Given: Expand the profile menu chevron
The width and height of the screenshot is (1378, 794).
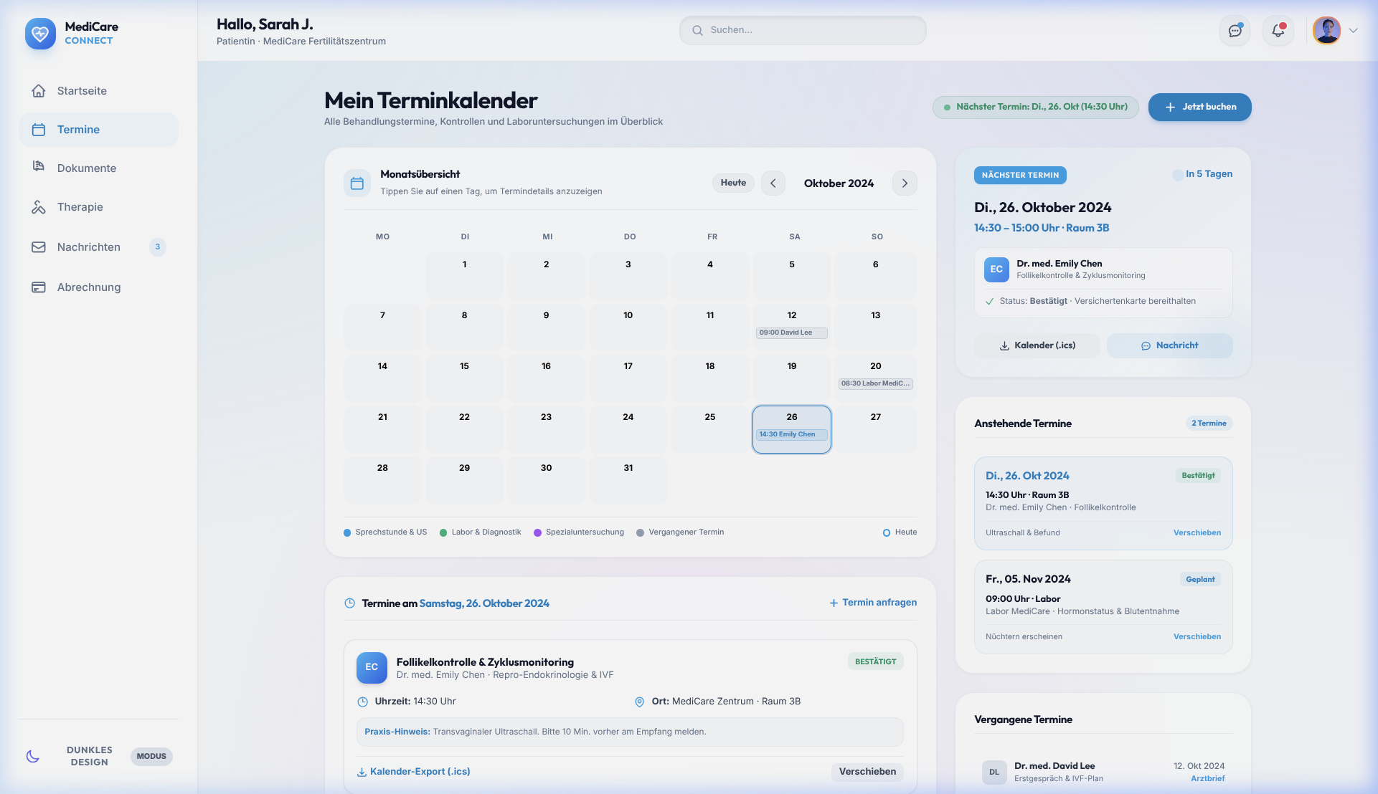Looking at the screenshot, I should tap(1354, 31).
